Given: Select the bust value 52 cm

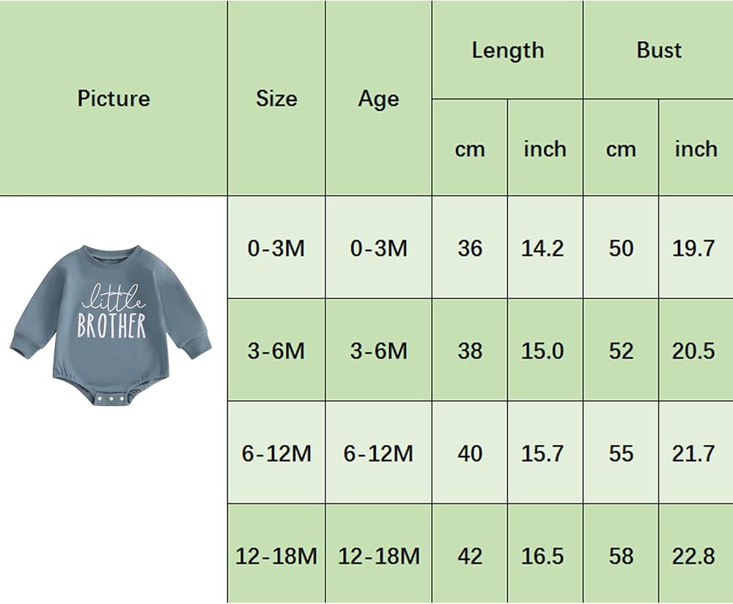Looking at the screenshot, I should point(621,350).
